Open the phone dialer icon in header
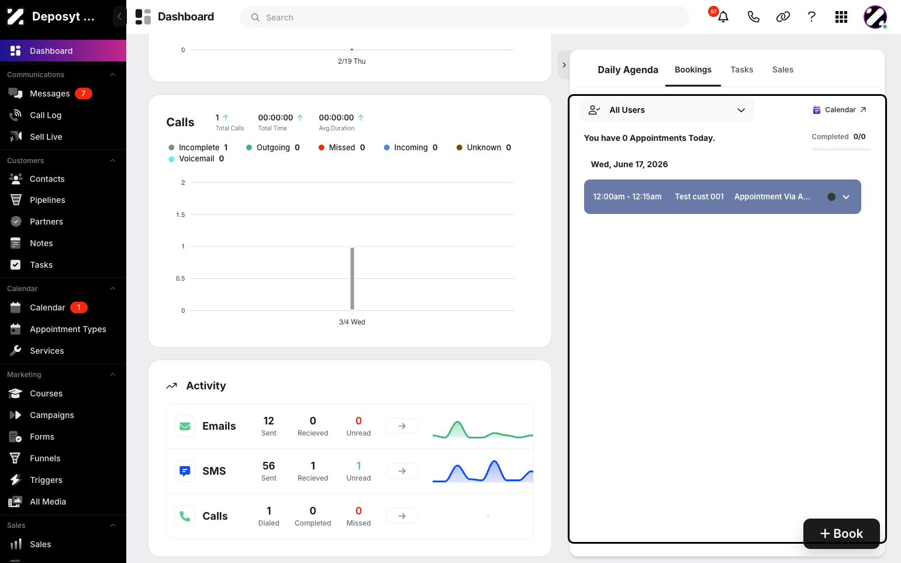 (753, 17)
